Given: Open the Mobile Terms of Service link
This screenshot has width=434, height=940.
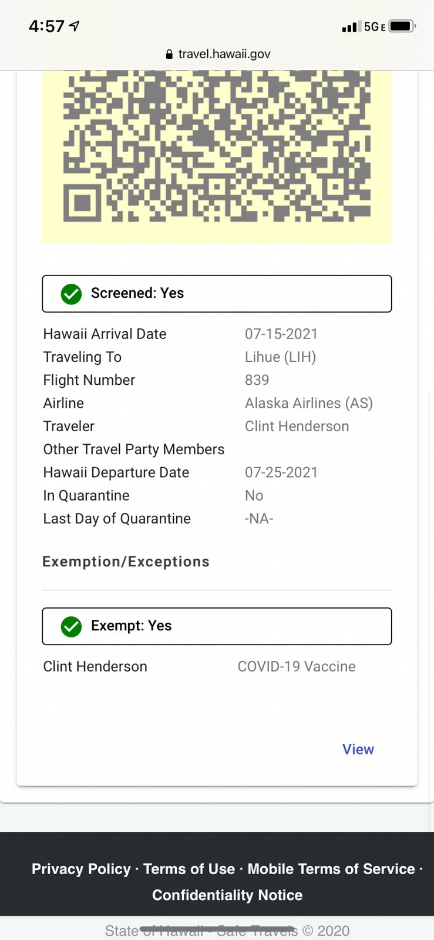Looking at the screenshot, I should [x=331, y=869].
